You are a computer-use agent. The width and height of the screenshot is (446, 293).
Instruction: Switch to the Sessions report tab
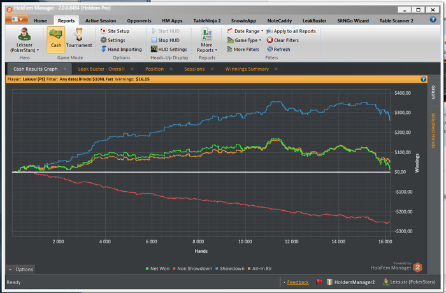(x=194, y=69)
